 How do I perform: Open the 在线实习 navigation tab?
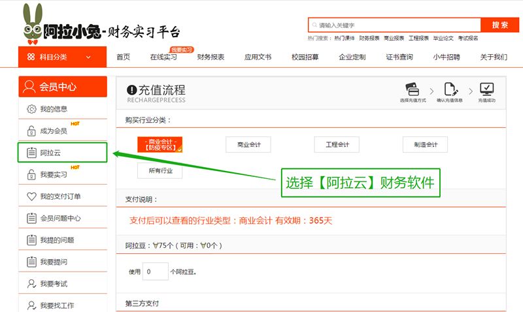163,57
